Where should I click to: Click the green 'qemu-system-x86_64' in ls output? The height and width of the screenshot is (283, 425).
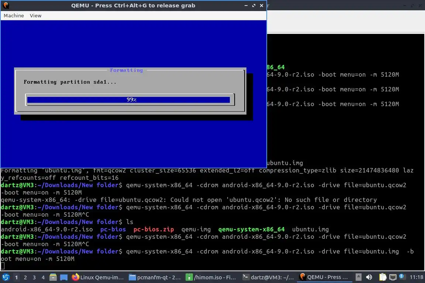click(x=252, y=229)
